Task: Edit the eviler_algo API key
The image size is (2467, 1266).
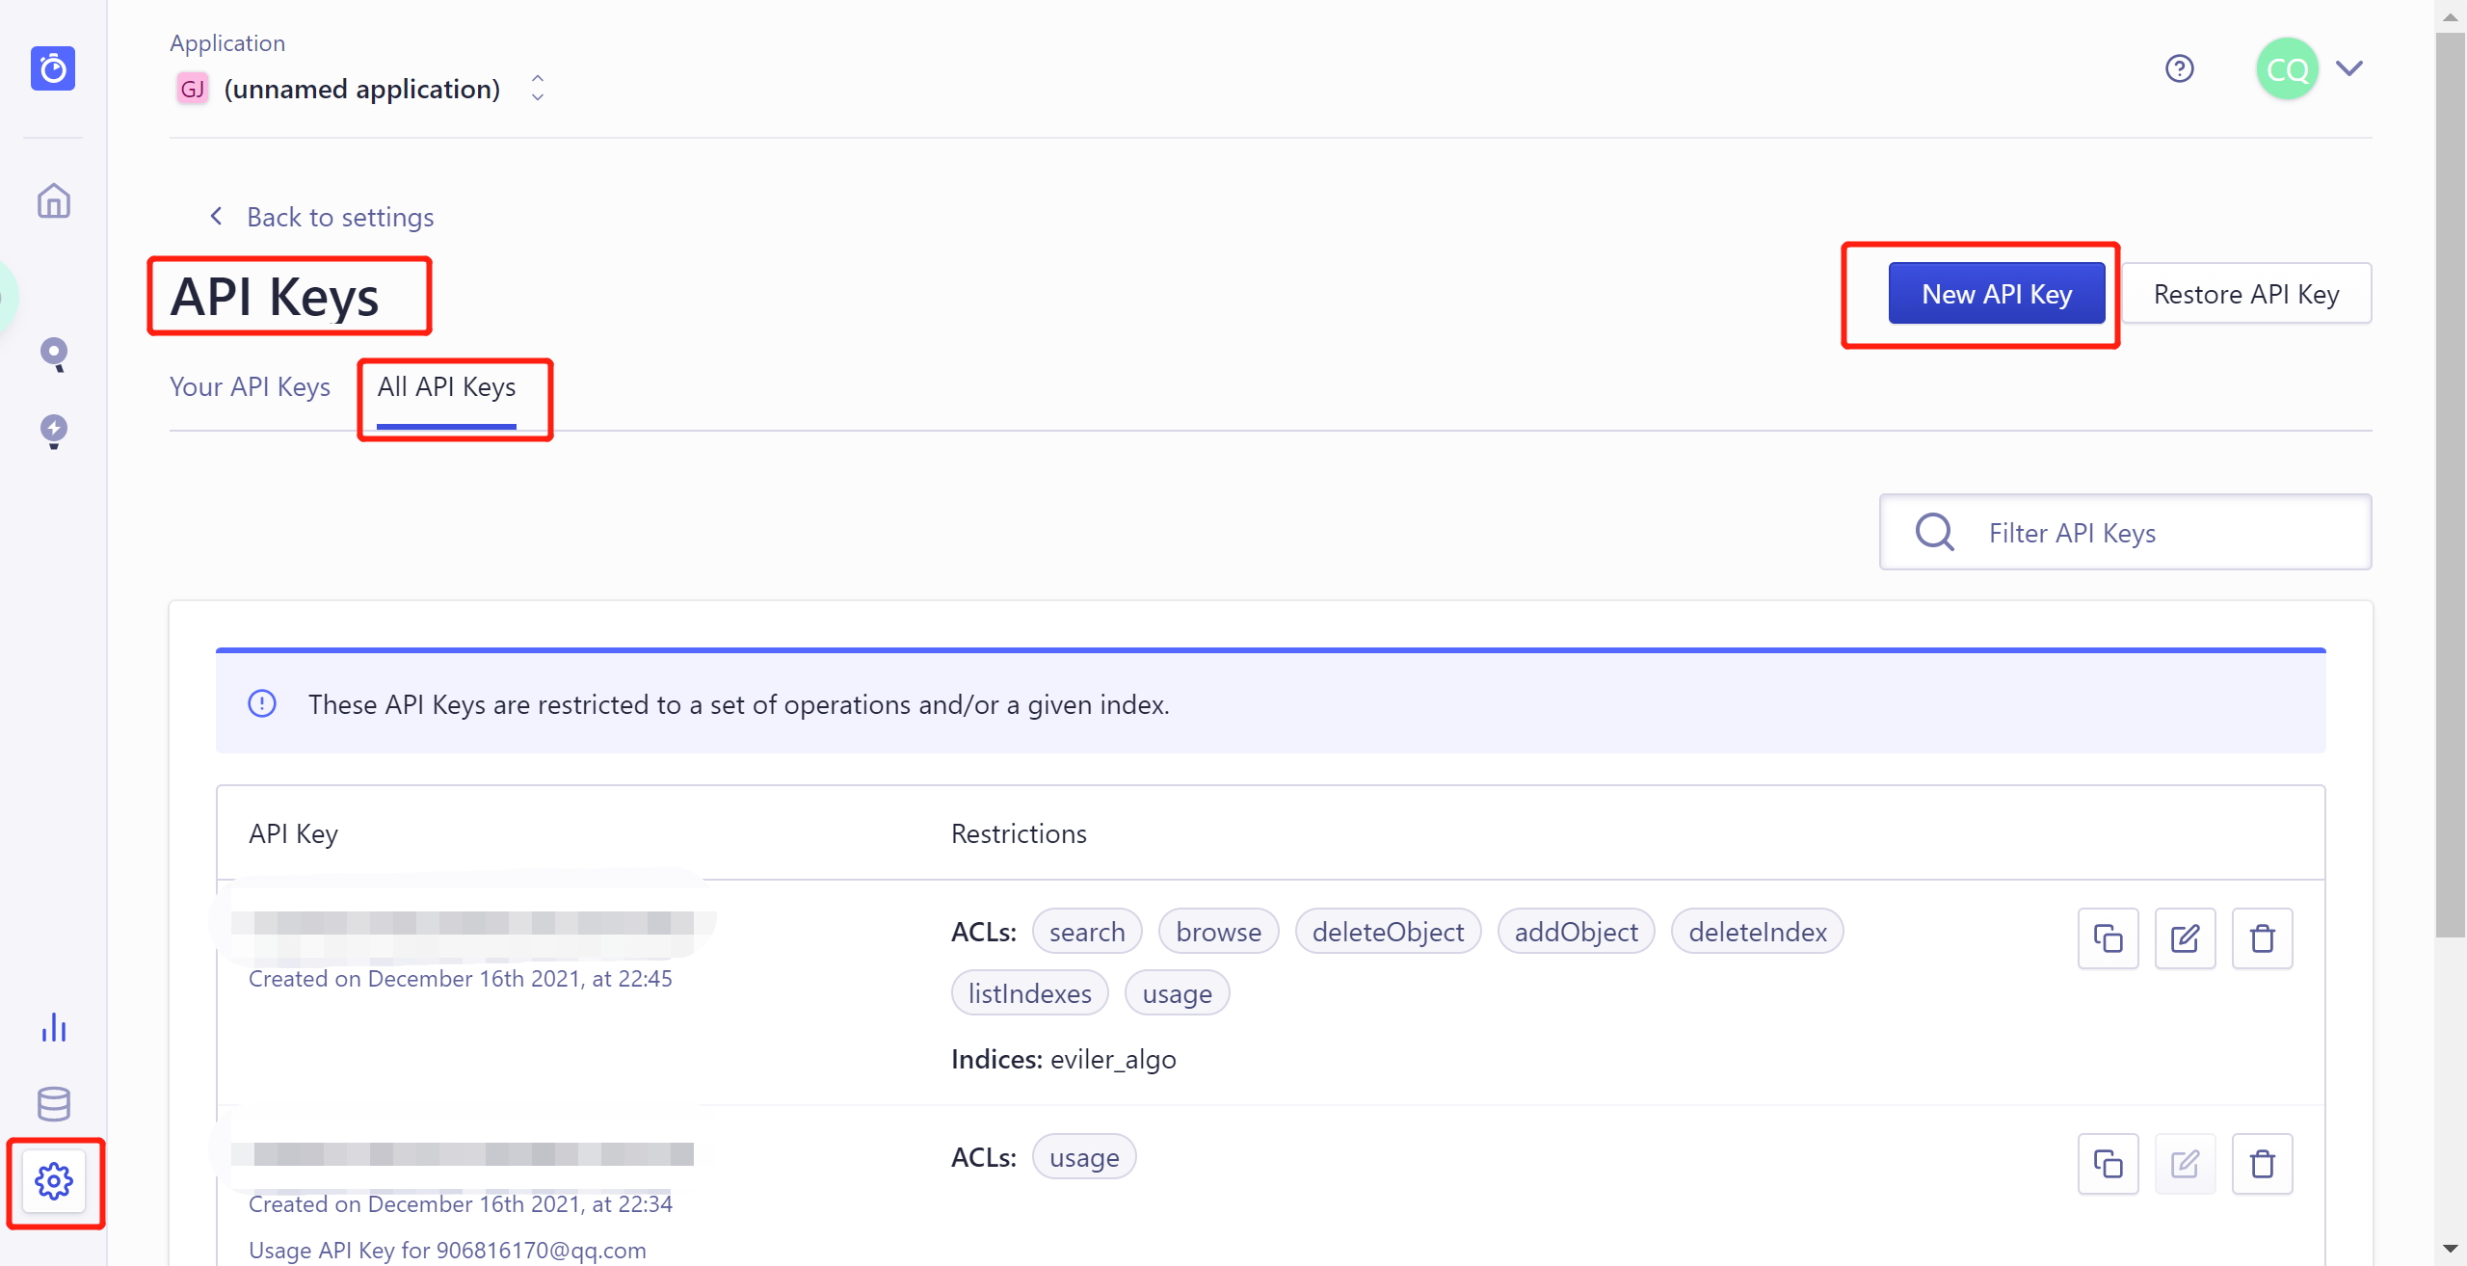Action: coord(2185,937)
